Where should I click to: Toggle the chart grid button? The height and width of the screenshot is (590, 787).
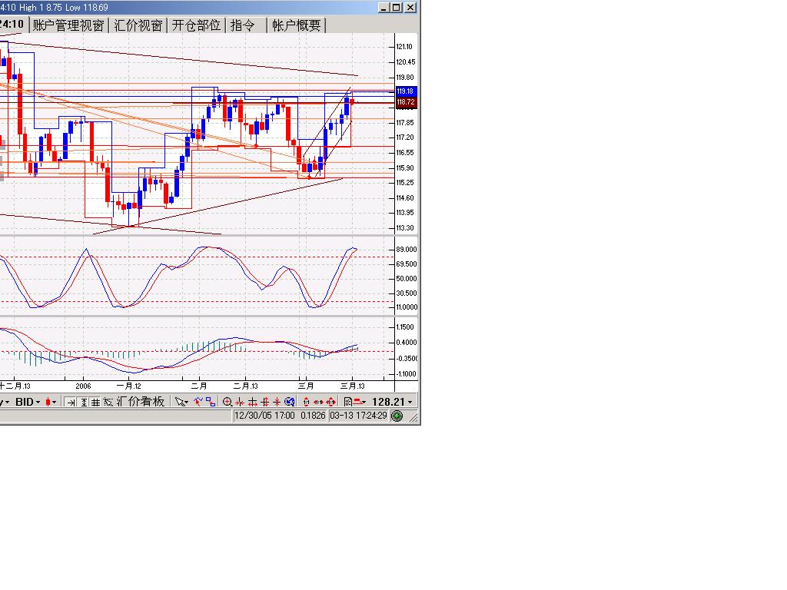click(x=95, y=403)
